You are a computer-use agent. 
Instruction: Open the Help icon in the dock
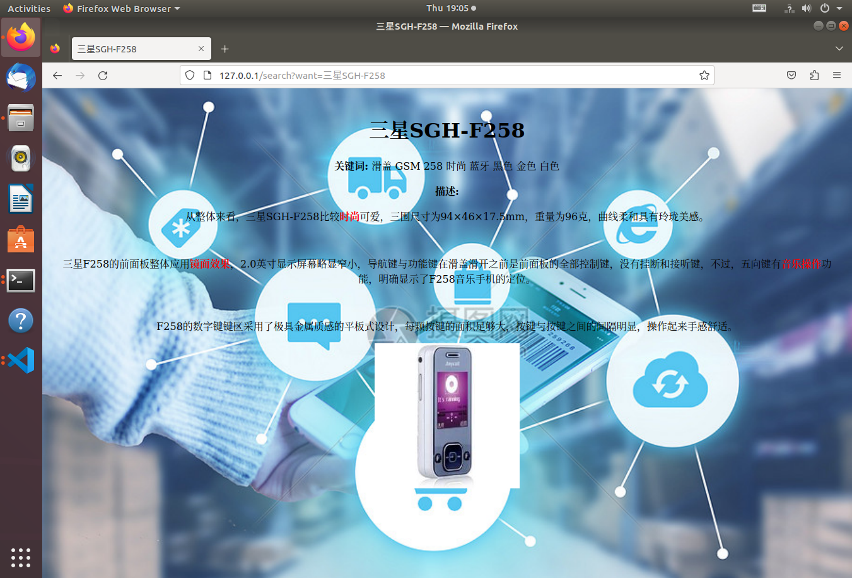tap(21, 321)
